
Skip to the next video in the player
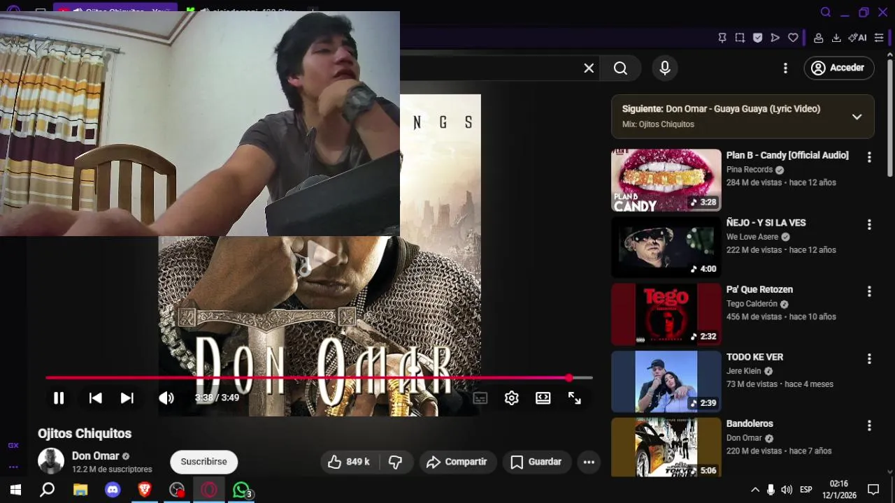(127, 398)
